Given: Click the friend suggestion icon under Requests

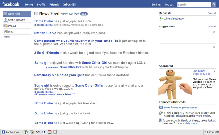Looking at the screenshot, I should coord(161,18).
